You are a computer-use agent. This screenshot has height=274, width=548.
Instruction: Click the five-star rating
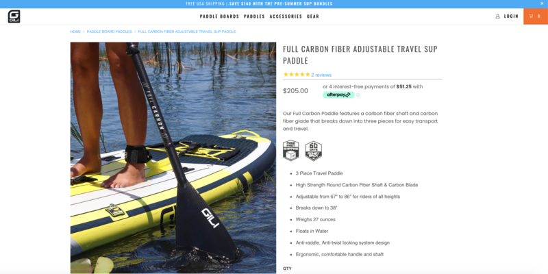pos(297,75)
